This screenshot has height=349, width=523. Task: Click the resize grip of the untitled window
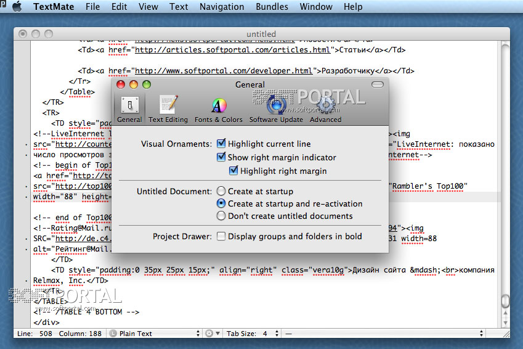click(x=506, y=334)
